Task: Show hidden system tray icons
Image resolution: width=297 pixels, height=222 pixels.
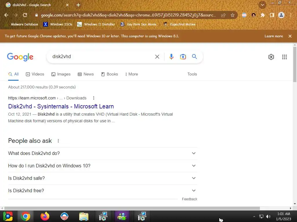Action: pyautogui.click(x=254, y=217)
